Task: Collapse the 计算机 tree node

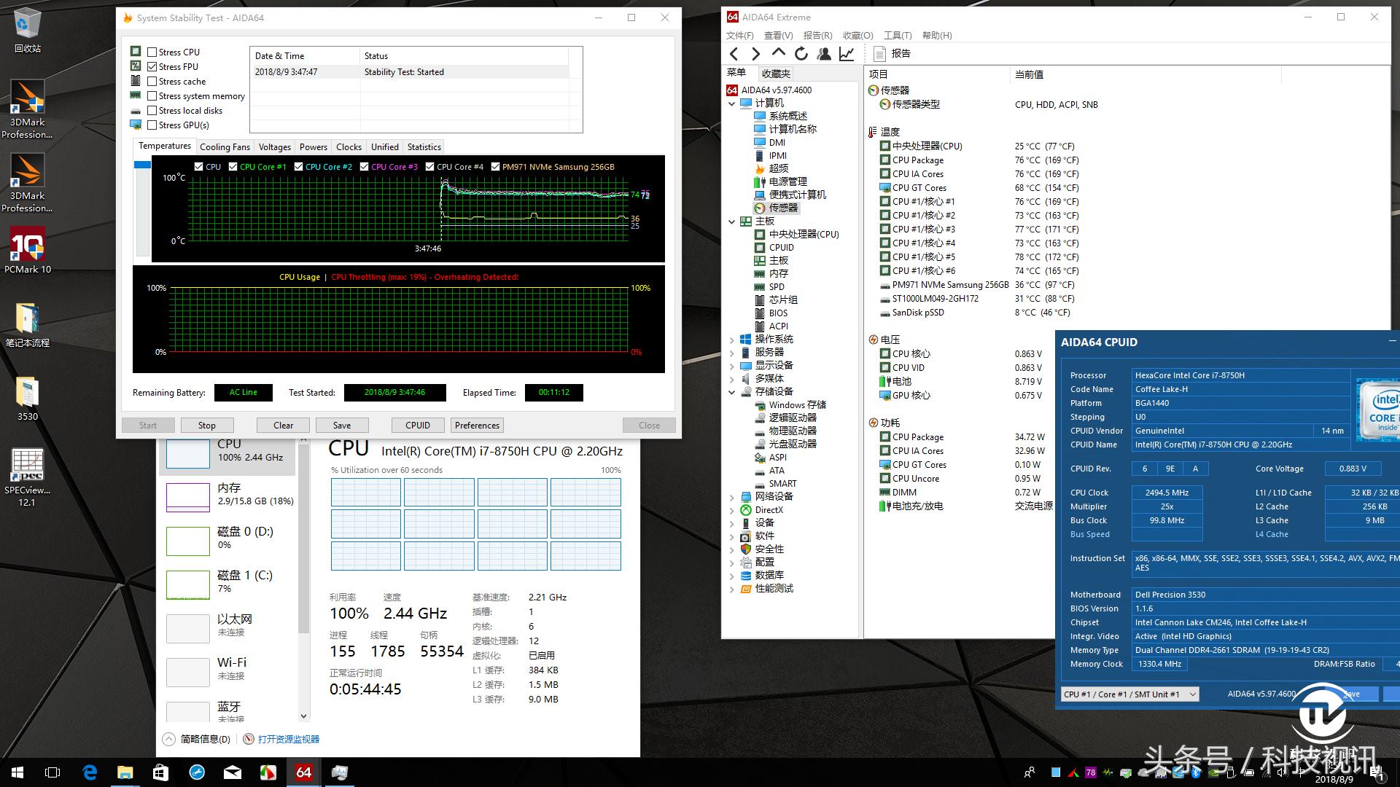Action: point(732,103)
